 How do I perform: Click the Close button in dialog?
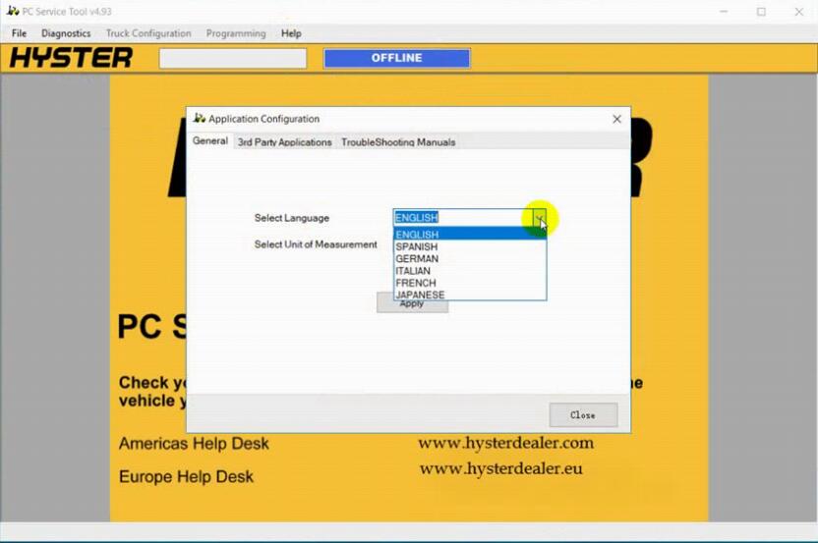[583, 414]
